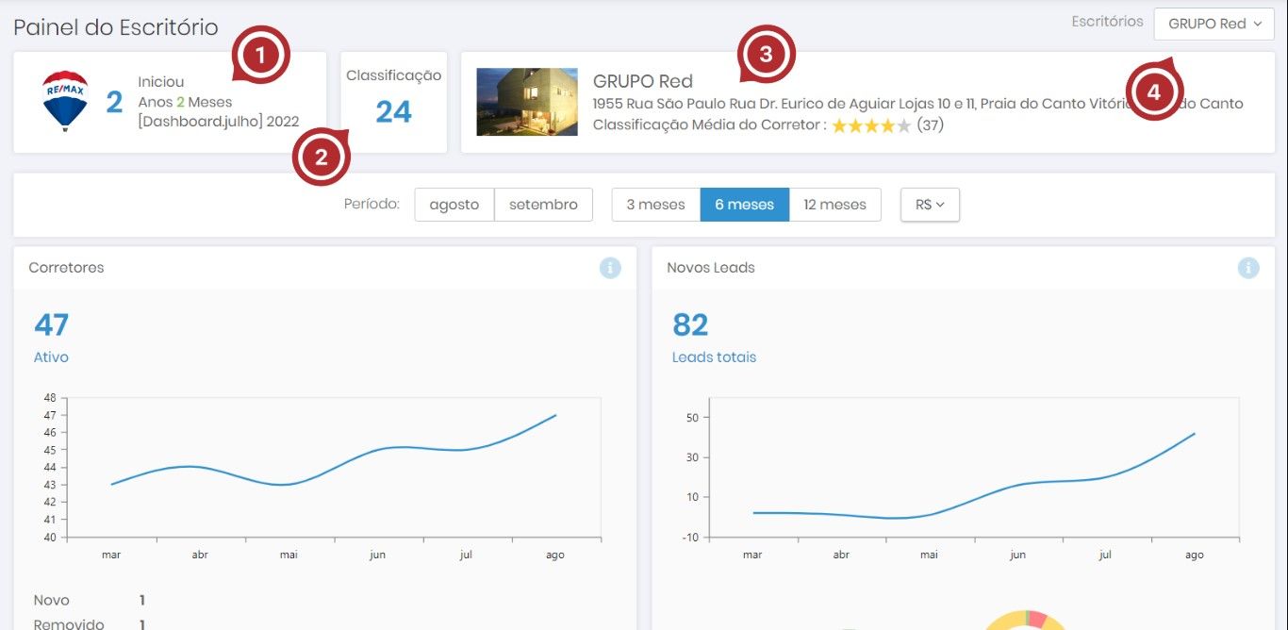Choose the 3 meses range
This screenshot has width=1288, height=630.
(655, 205)
